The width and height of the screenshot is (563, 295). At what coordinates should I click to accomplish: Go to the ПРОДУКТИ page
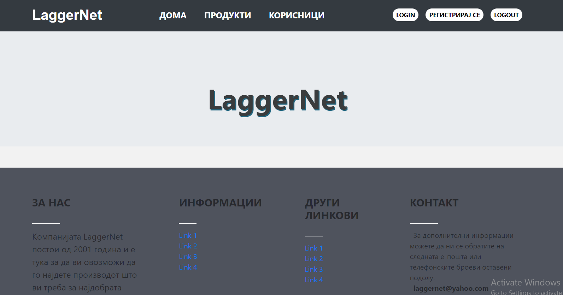click(x=228, y=16)
